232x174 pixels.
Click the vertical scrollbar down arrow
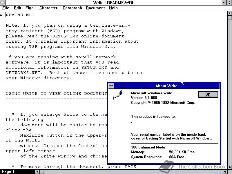pos(230,167)
